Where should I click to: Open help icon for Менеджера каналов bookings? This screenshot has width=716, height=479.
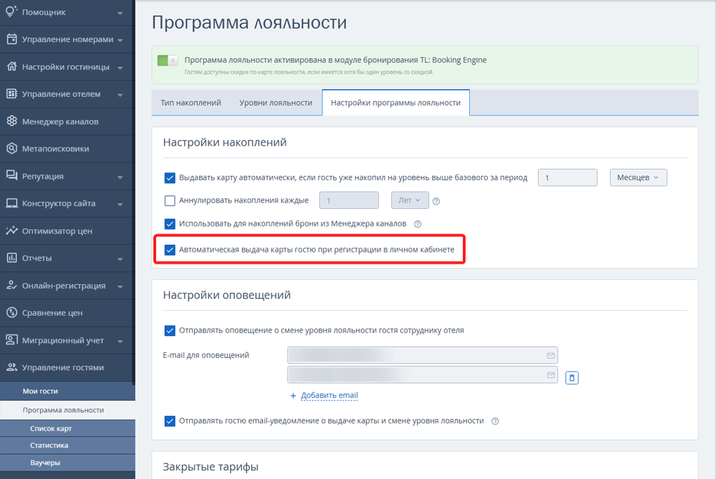(417, 224)
